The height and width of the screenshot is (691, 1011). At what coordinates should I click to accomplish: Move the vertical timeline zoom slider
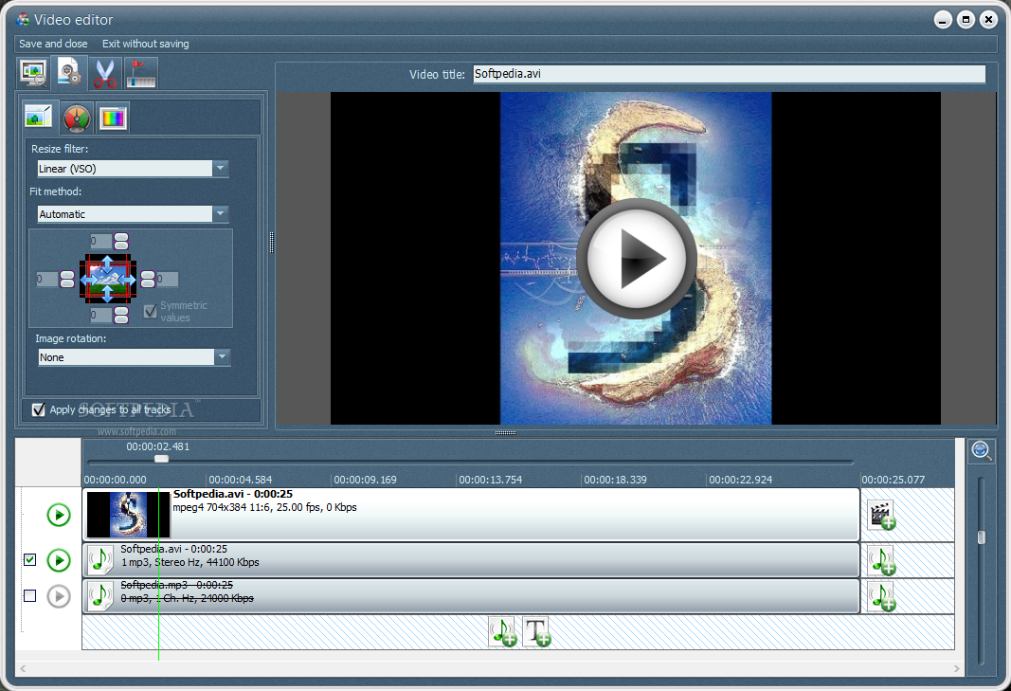click(982, 536)
